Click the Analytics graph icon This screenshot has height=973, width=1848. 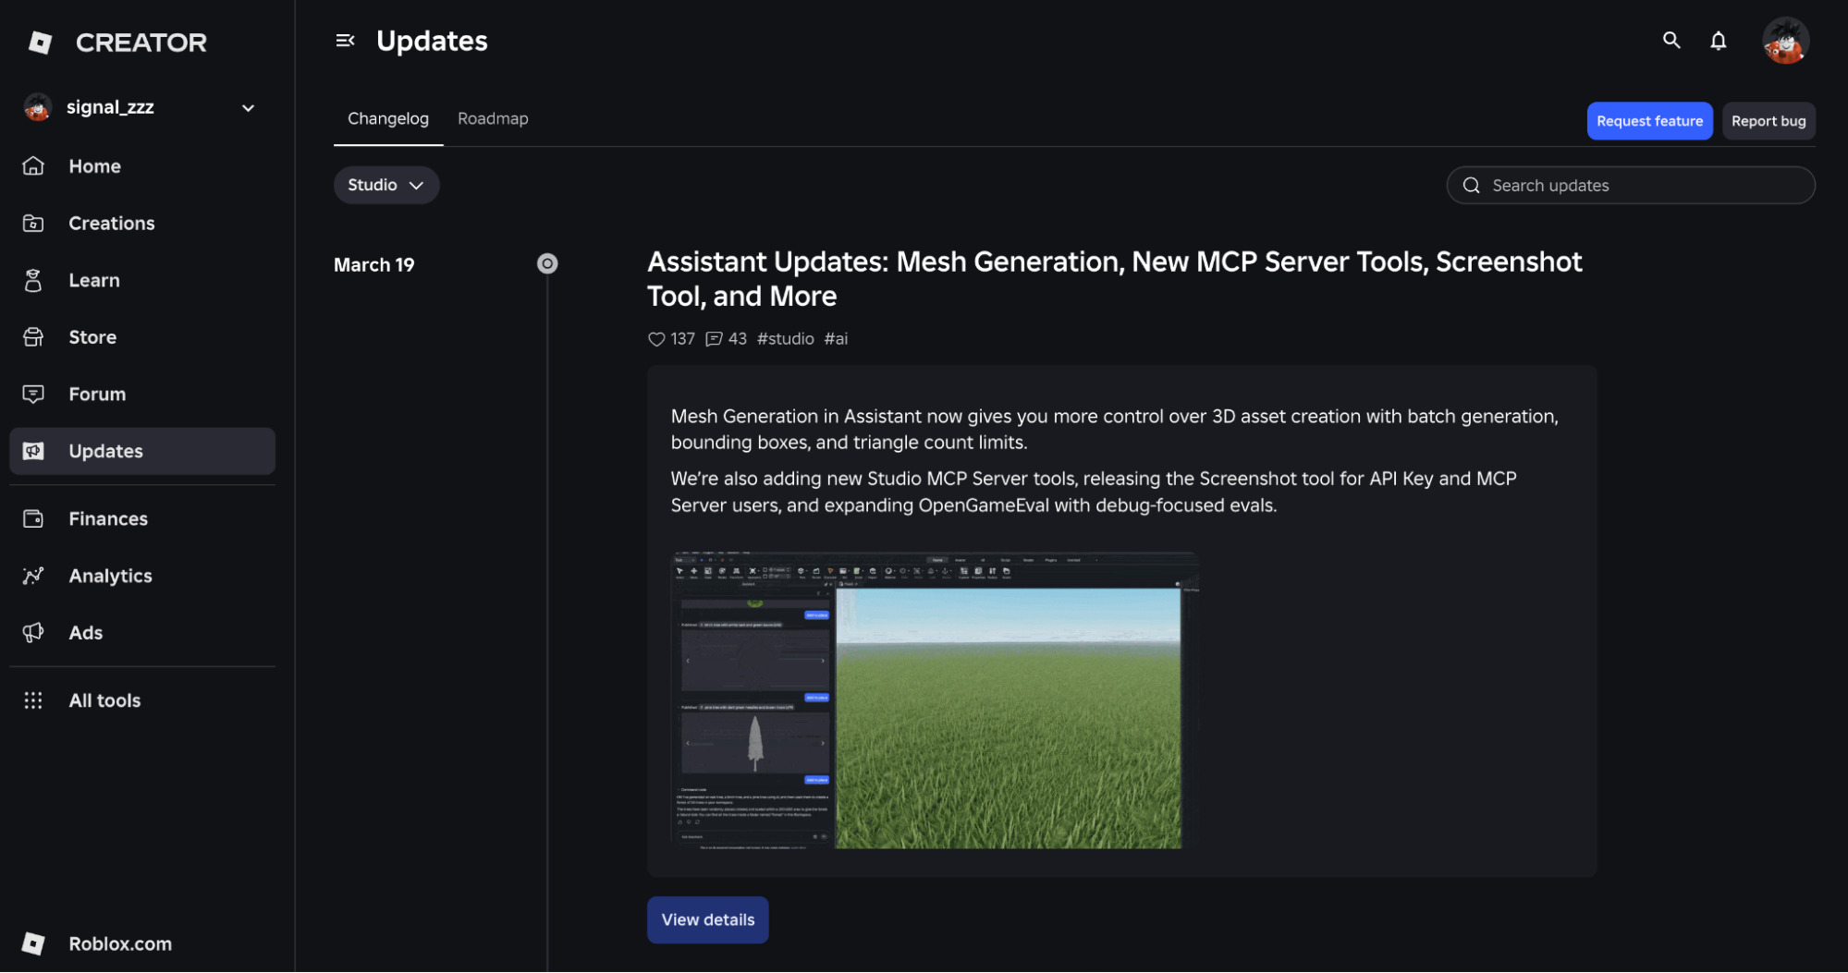coord(33,577)
